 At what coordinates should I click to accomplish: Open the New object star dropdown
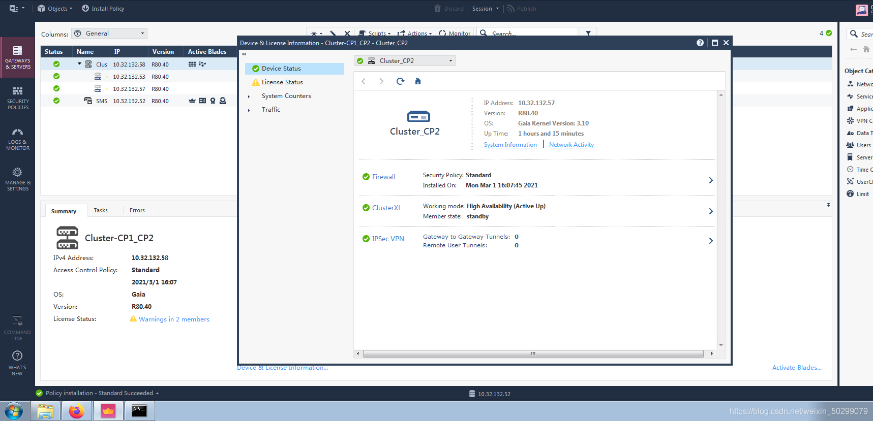(x=316, y=34)
